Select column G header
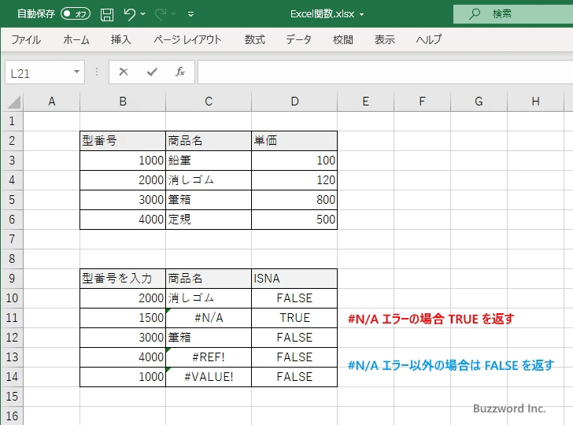Image resolution: width=573 pixels, height=425 pixels. click(x=479, y=102)
